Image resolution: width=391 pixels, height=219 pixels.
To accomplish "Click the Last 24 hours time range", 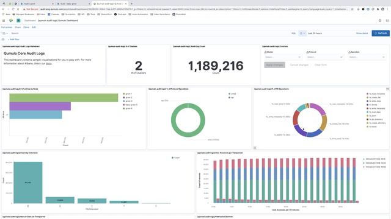I will pyautogui.click(x=315, y=33).
